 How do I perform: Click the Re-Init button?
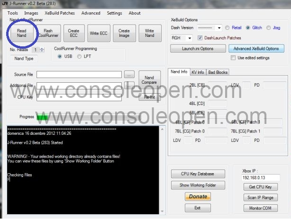click(149, 97)
